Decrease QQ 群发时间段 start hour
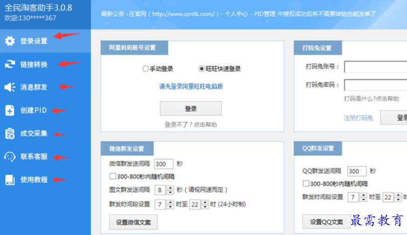This screenshot has width=407, height=235. pos(363,200)
